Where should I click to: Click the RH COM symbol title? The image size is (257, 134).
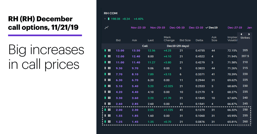tap(111, 13)
